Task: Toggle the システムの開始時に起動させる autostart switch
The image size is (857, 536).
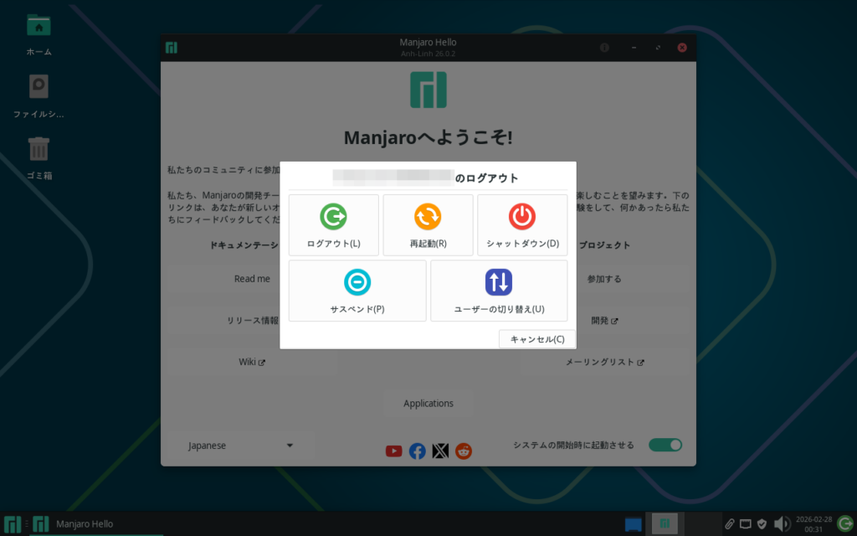Action: (x=665, y=446)
